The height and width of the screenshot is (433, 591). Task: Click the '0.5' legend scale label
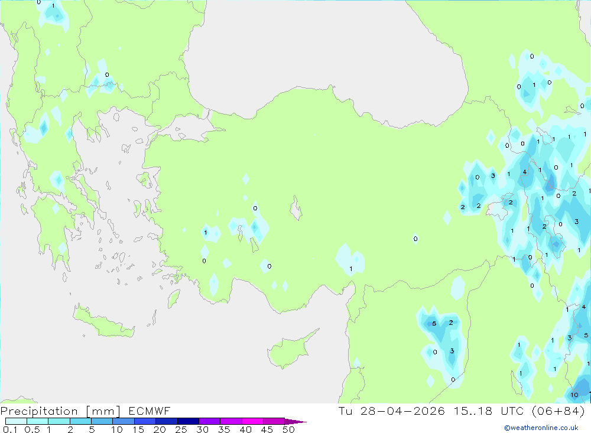click(32, 429)
